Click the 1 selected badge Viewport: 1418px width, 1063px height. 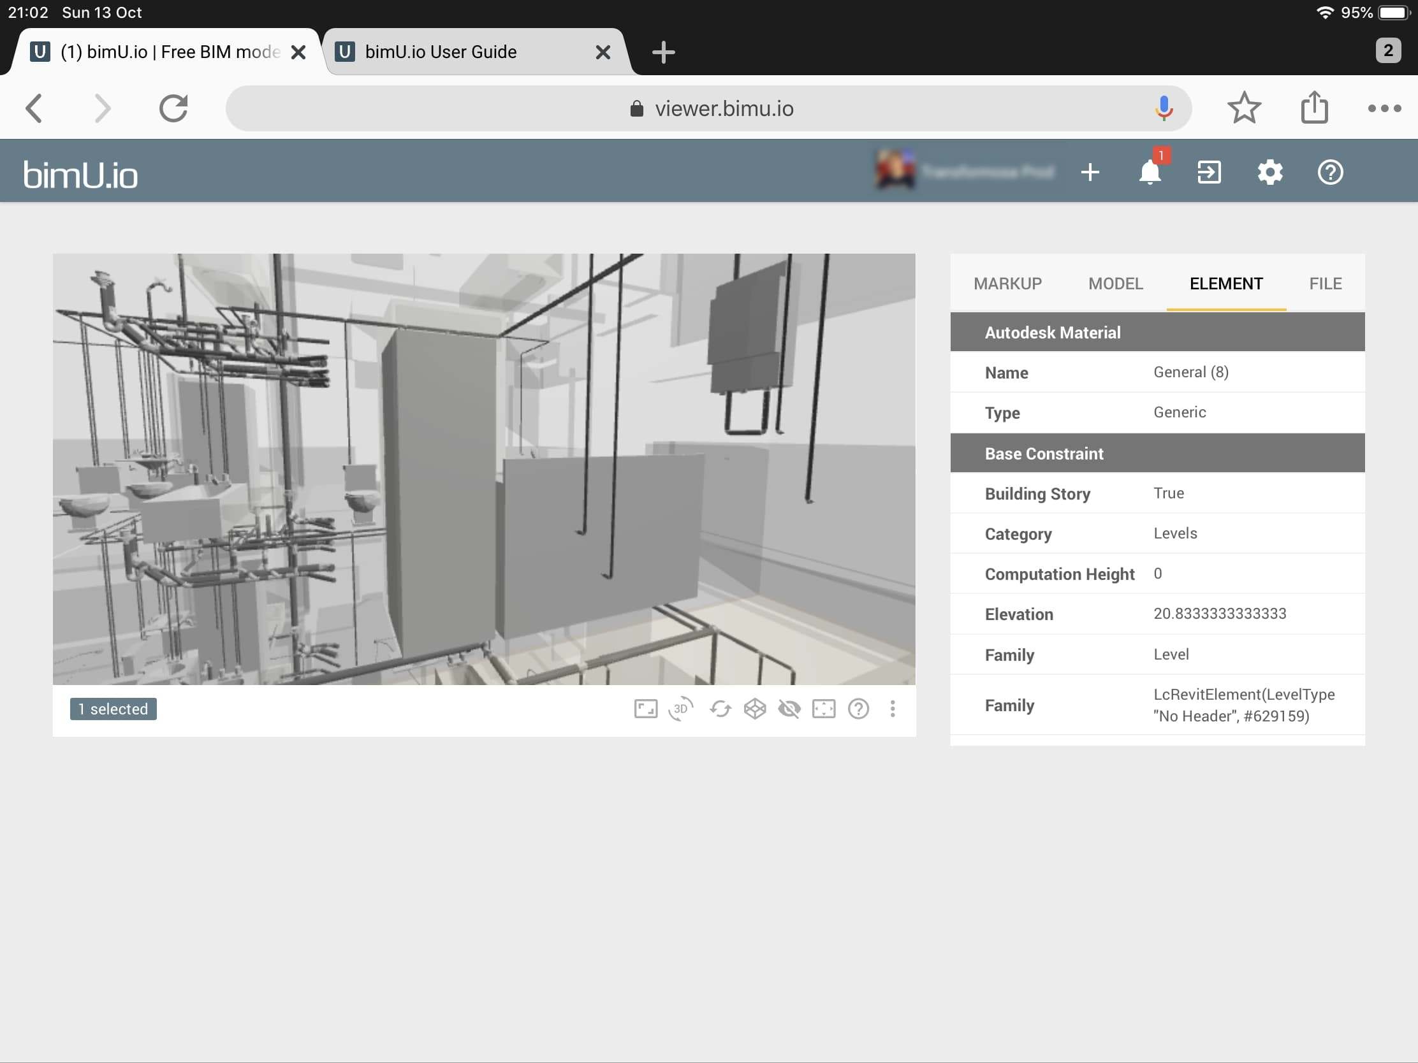coord(113,709)
